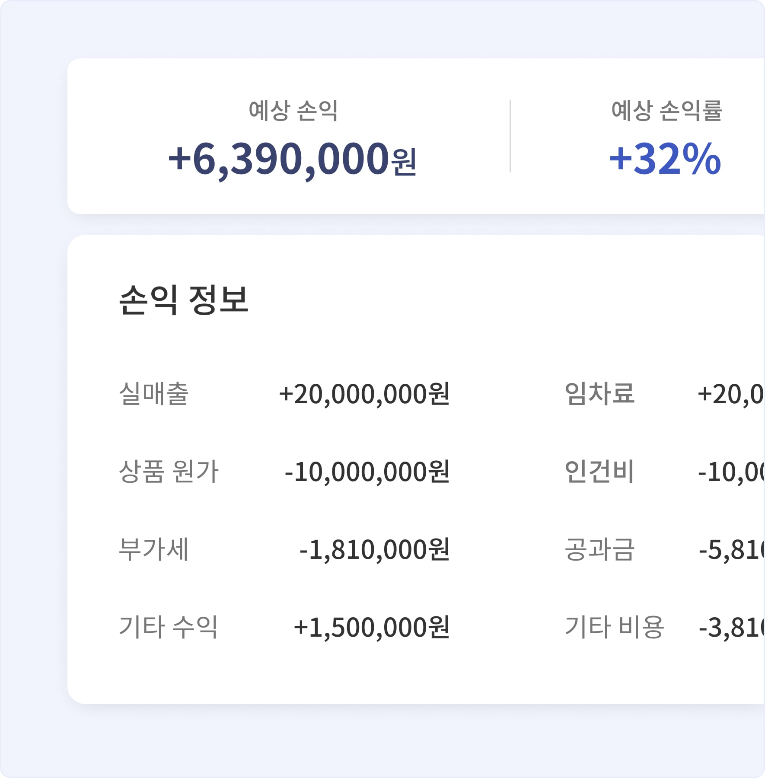Click the 인건비 label
This screenshot has height=778, width=765.
click(599, 471)
